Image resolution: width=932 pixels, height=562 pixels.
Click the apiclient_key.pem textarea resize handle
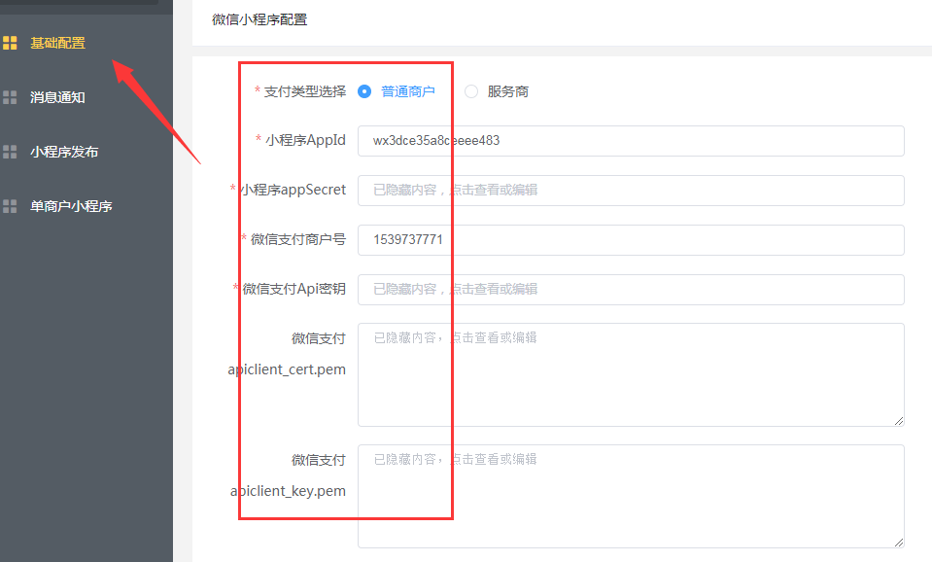click(899, 543)
